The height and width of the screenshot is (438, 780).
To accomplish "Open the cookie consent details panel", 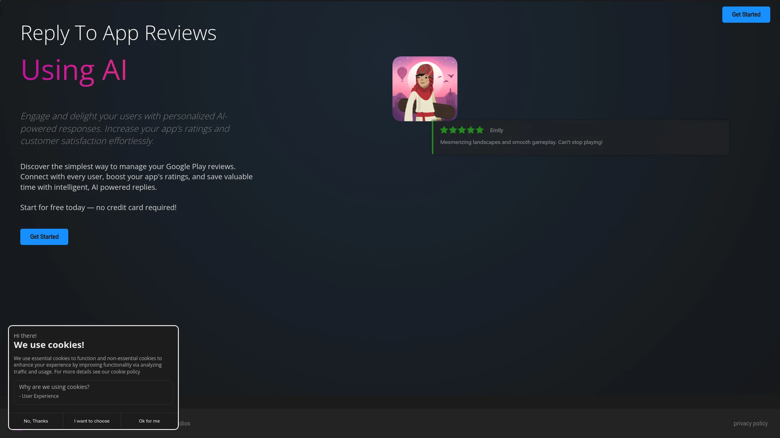I will 93,392.
